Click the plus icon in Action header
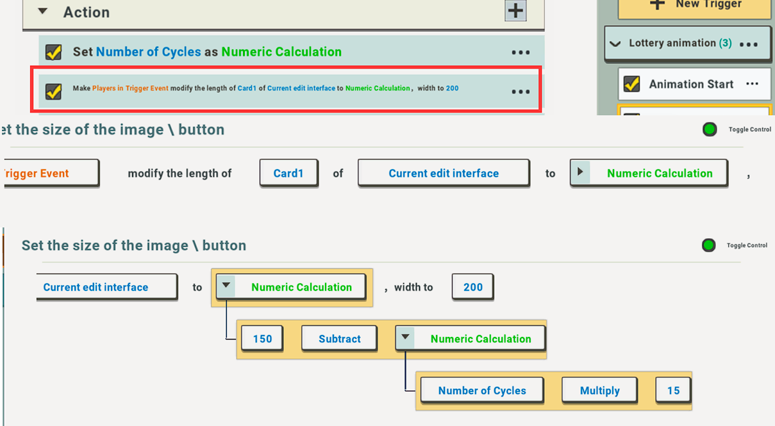Image resolution: width=775 pixels, height=426 pixels. (x=515, y=11)
